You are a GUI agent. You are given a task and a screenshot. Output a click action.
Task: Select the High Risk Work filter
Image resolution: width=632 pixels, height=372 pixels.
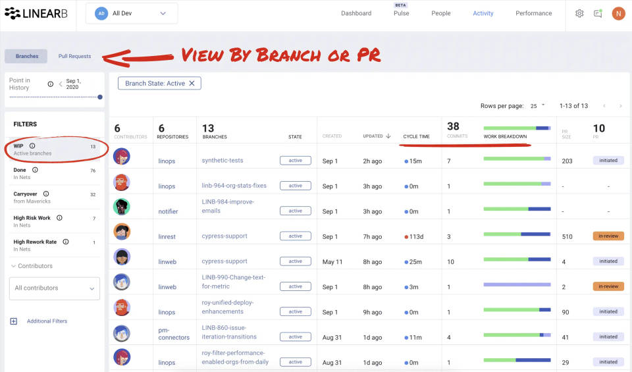32,218
